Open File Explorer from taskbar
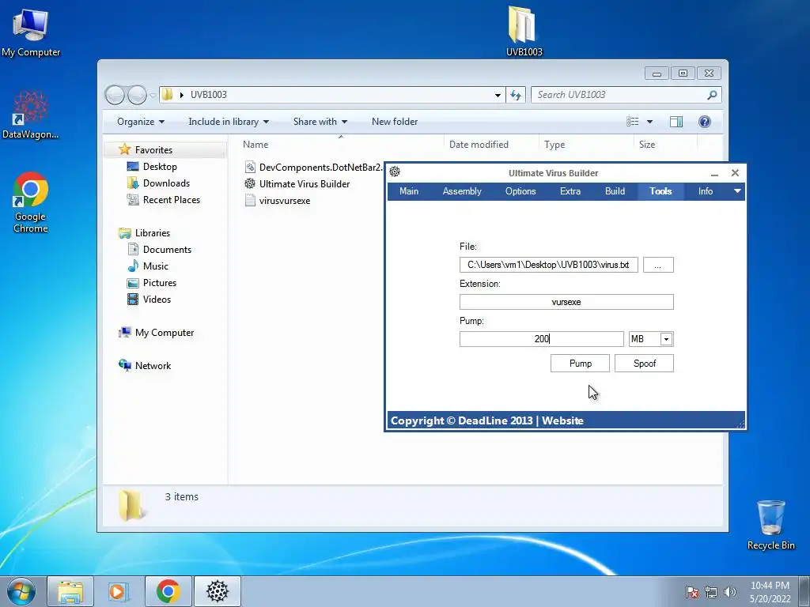Image resolution: width=810 pixels, height=607 pixels. [70, 591]
